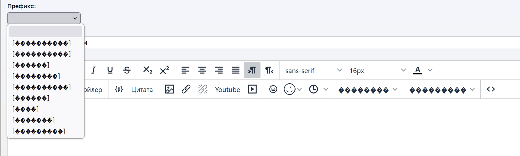Apply superscript formatting
The width and height of the screenshot is (520, 156).
tap(164, 70)
